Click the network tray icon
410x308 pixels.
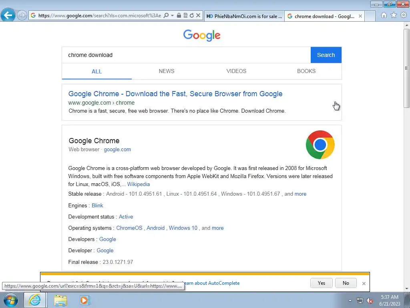360,301
